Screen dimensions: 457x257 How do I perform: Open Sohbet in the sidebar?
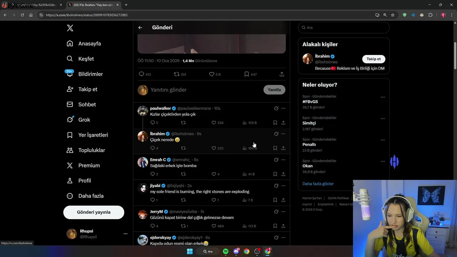81,105
